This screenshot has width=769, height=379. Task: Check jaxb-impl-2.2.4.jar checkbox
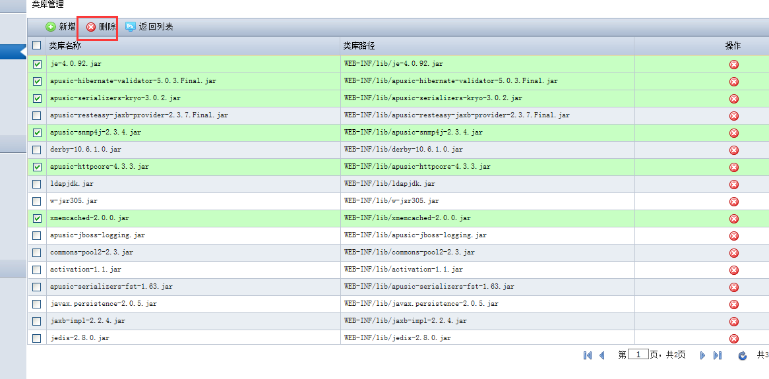37,321
